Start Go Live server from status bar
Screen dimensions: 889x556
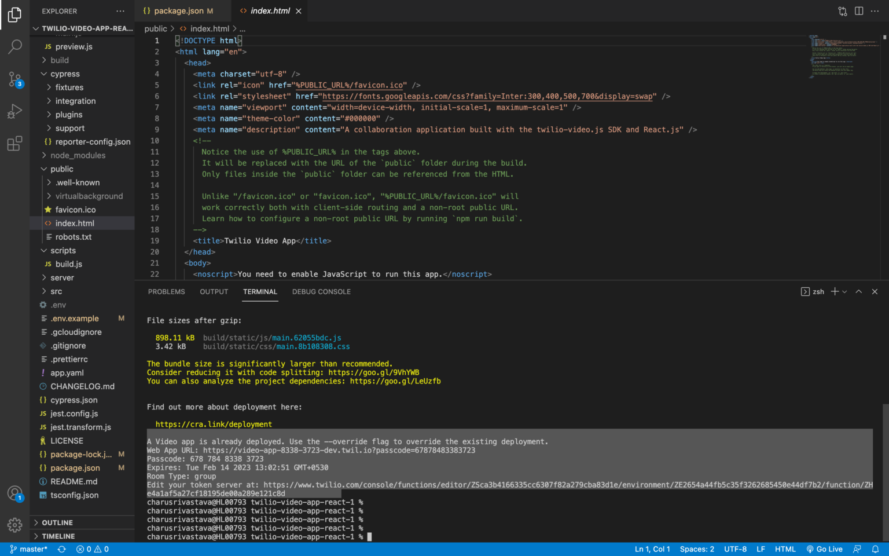825,548
